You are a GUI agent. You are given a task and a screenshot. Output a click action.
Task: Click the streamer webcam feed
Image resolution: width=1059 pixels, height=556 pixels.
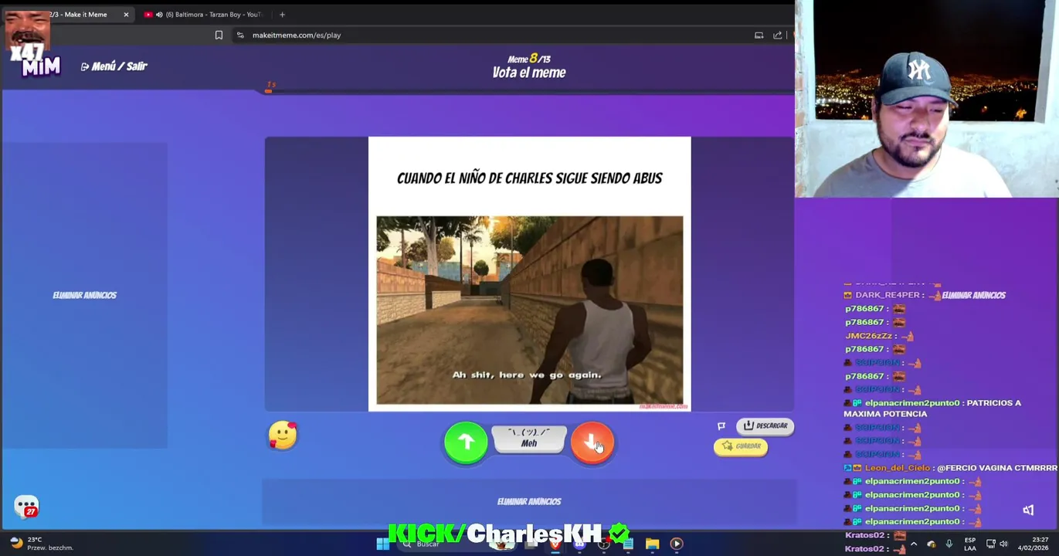tap(927, 99)
